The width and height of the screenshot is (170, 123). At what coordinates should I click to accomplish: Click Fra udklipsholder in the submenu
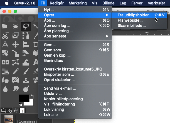(x=133, y=15)
